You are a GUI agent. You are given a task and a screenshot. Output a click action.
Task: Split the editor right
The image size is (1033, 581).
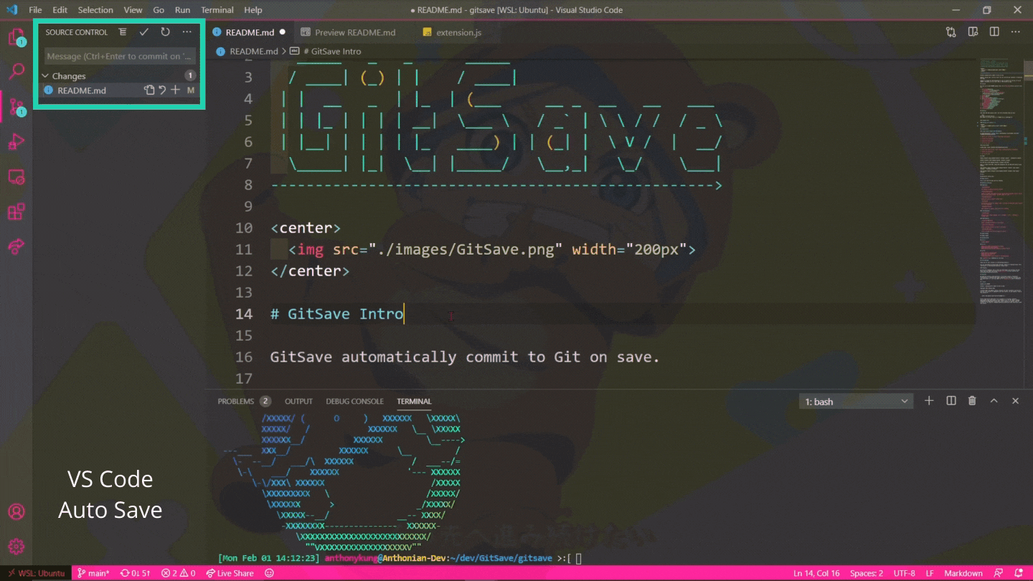tap(994, 32)
